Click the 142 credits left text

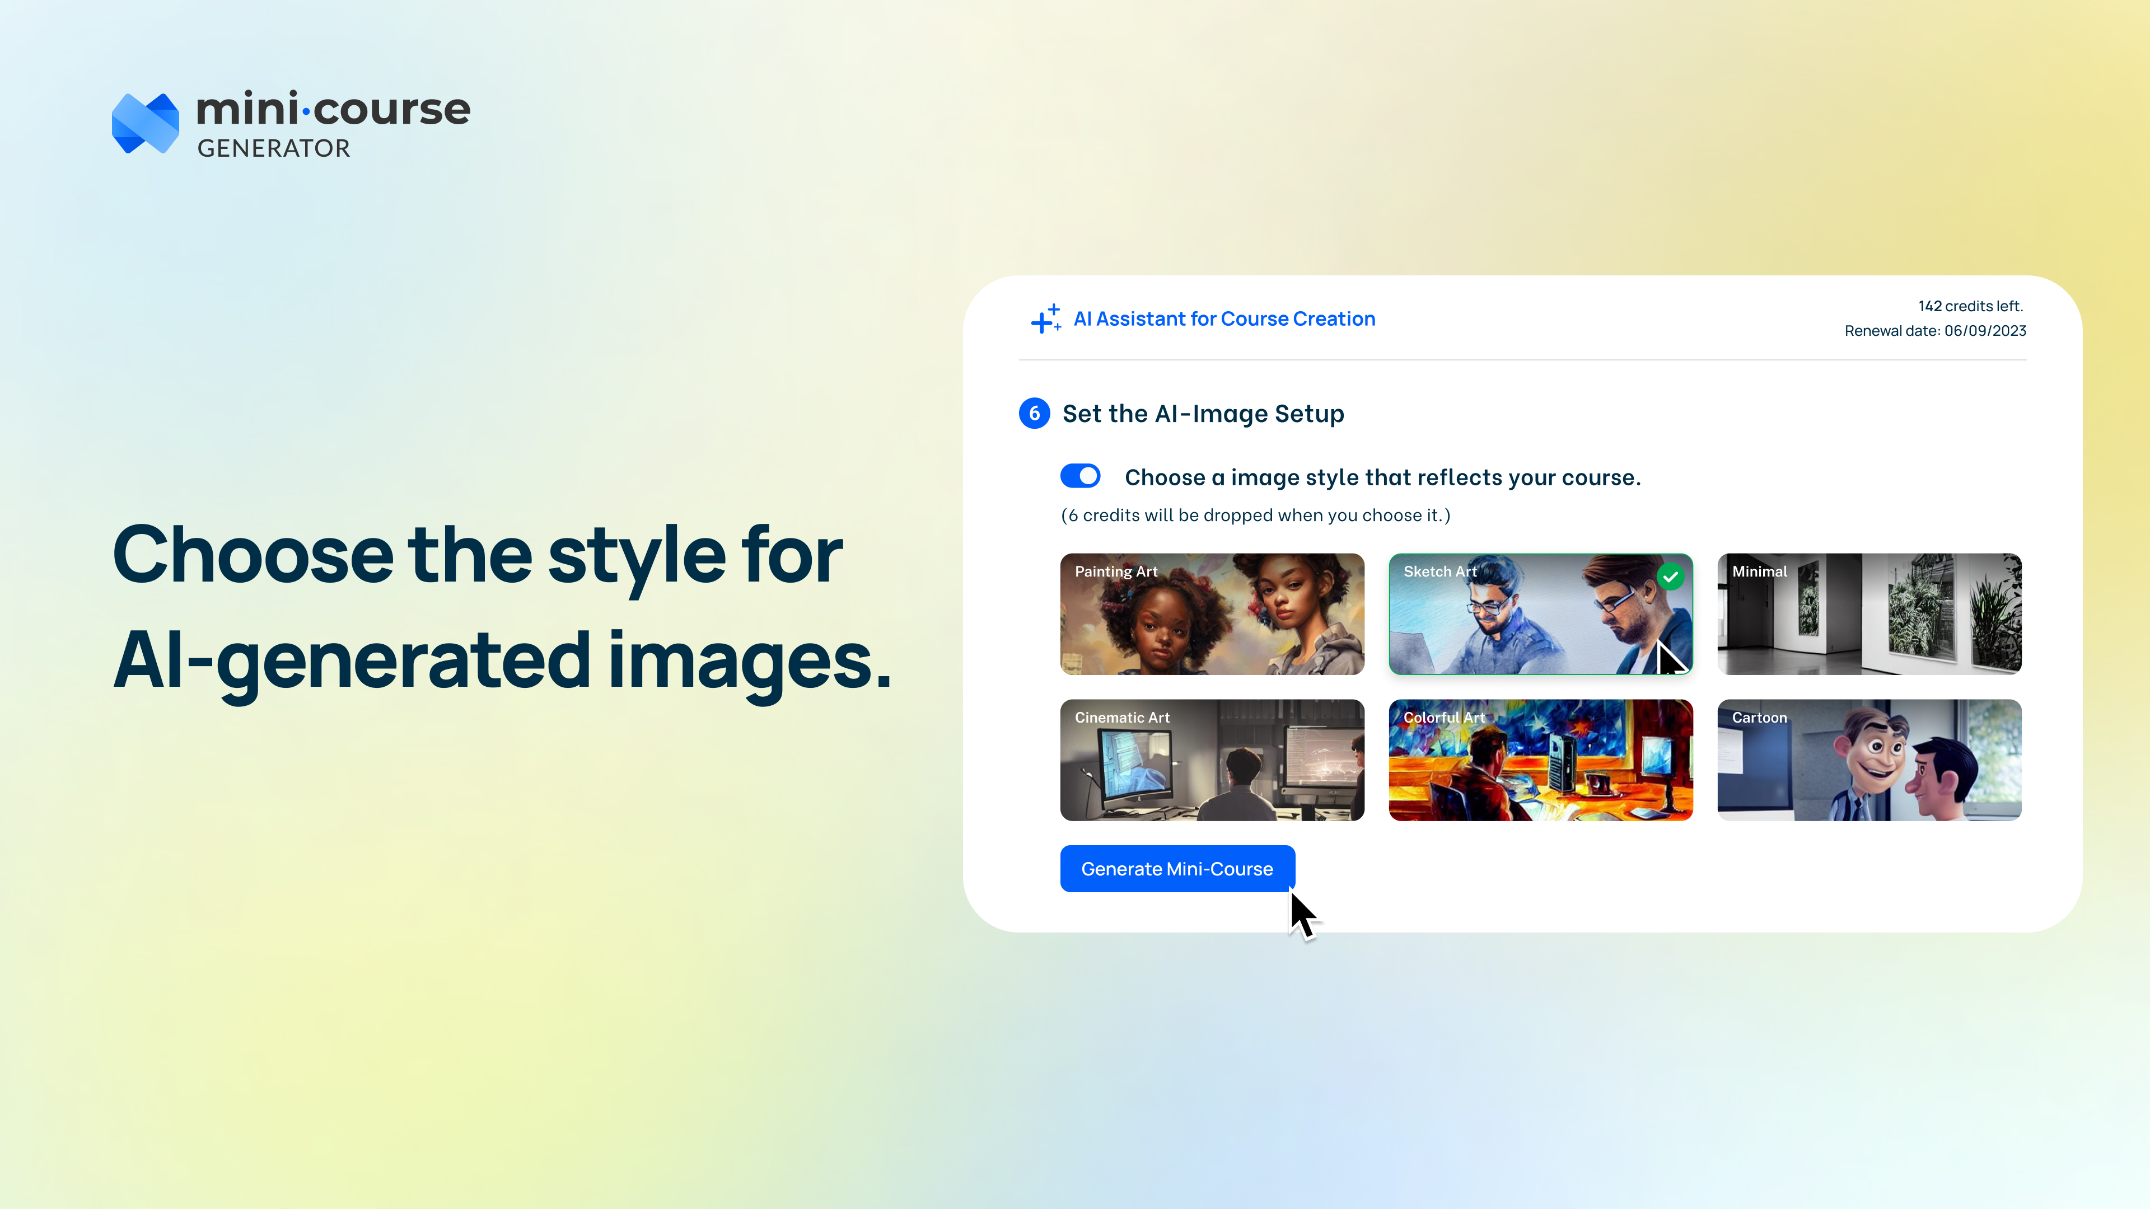click(1970, 306)
